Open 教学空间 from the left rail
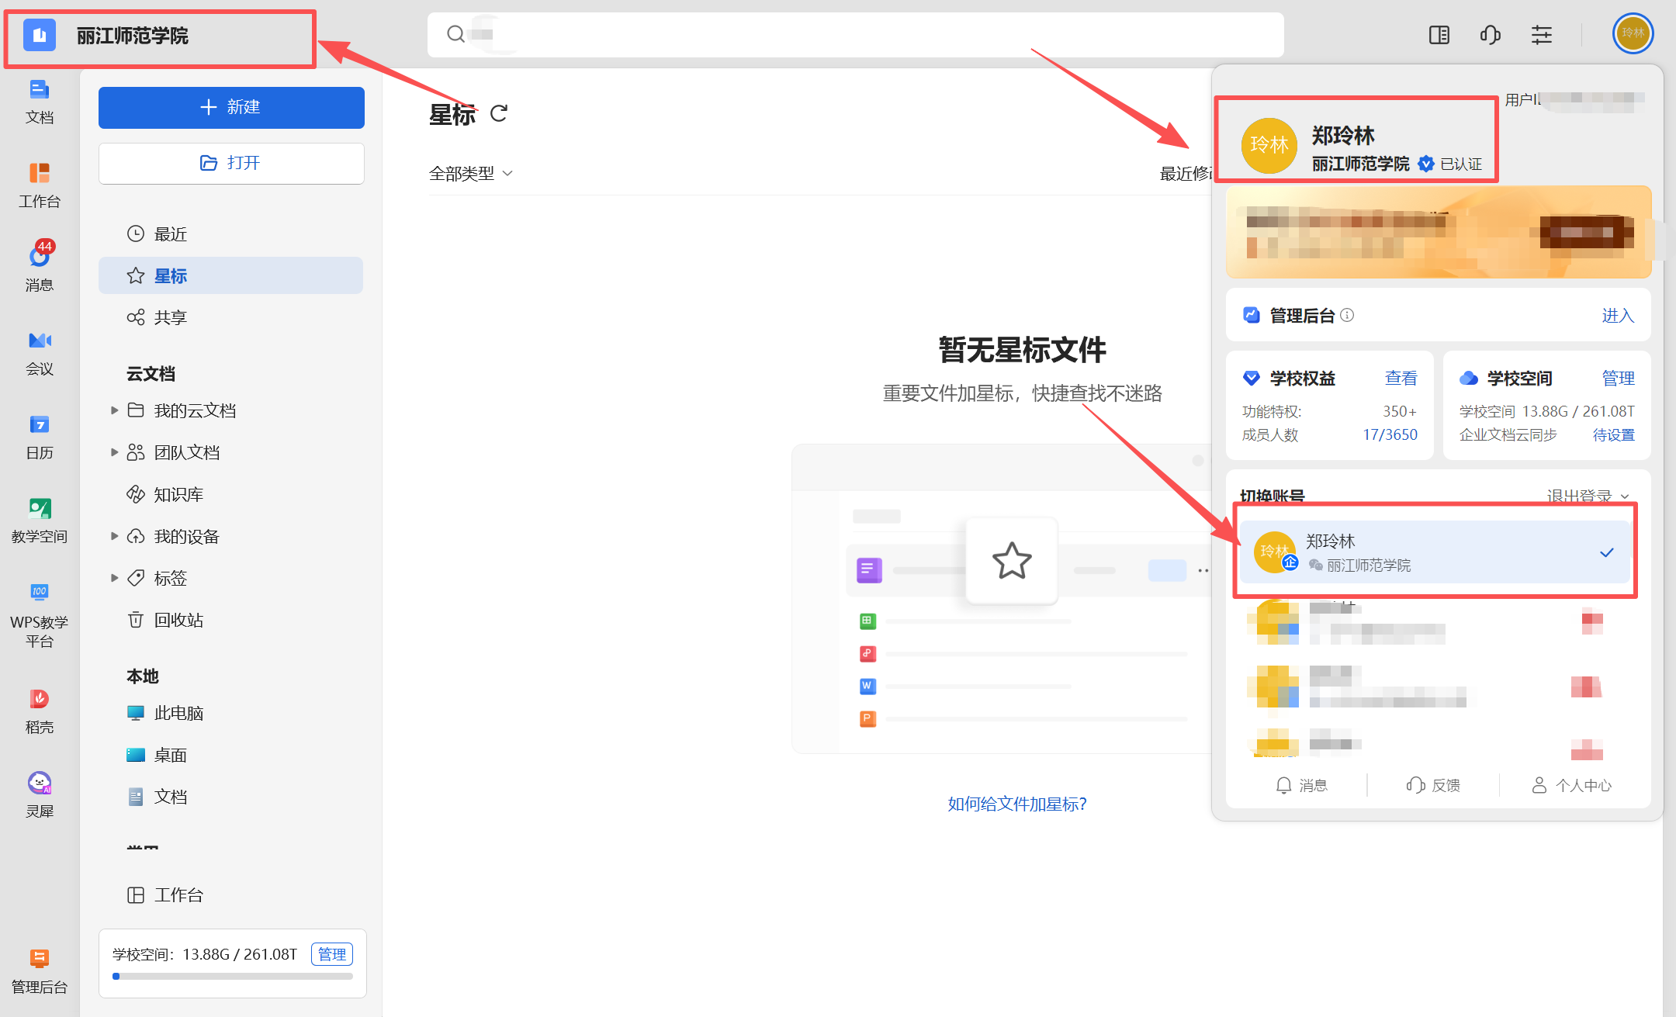The image size is (1676, 1017). (x=40, y=521)
